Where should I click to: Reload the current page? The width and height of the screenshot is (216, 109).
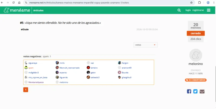tap(13, 3)
